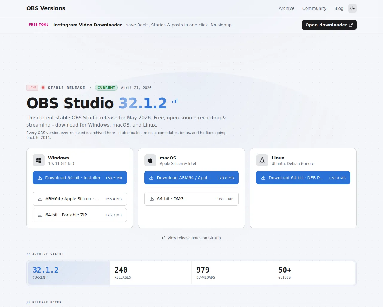Click the 979 DOWNLOADS stat tile
This screenshot has width=383, height=307.
[x=232, y=273]
